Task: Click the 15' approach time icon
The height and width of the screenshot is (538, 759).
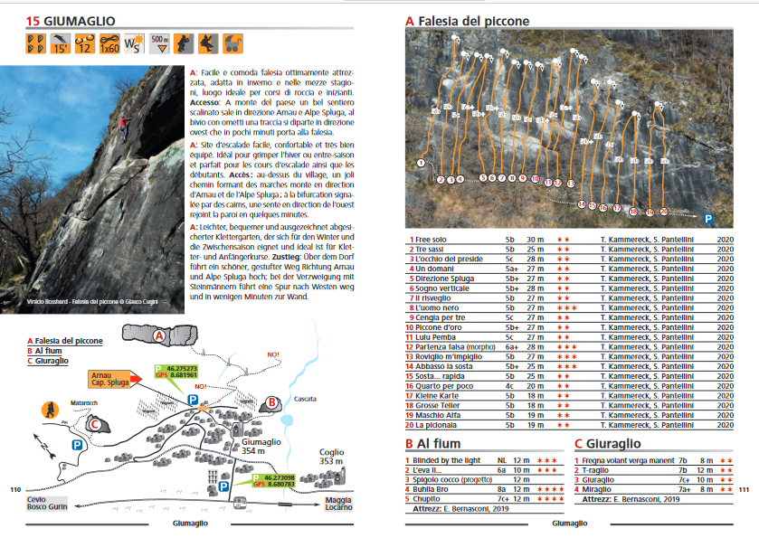Action: click(60, 43)
